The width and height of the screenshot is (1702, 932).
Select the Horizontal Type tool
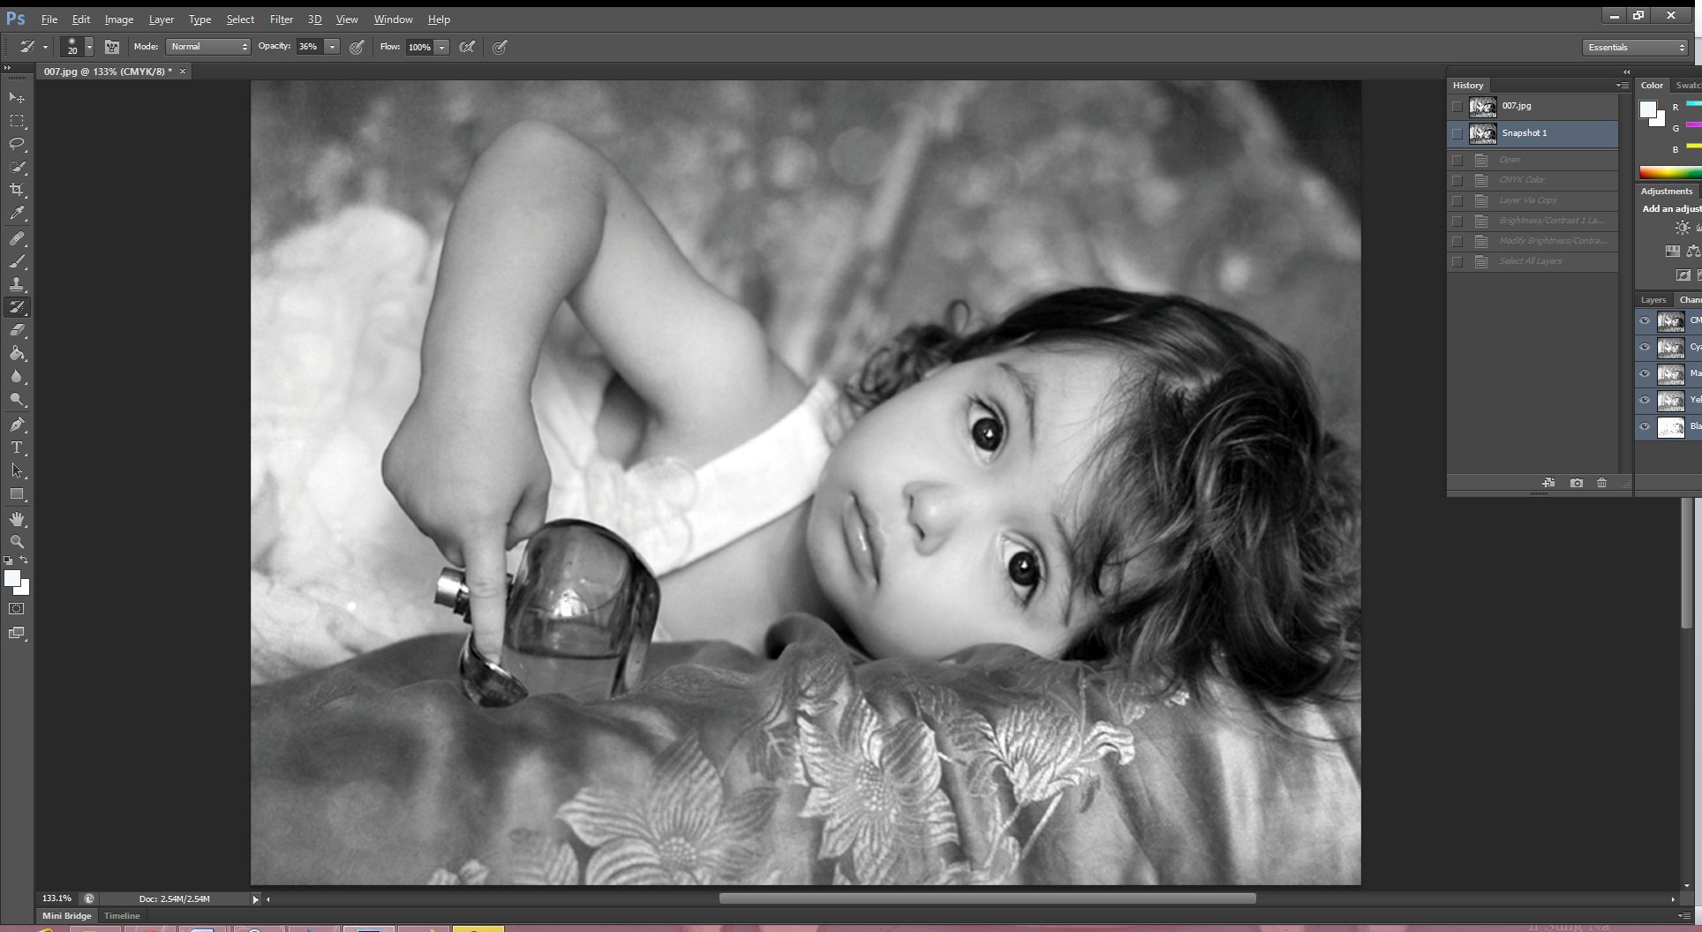[17, 447]
